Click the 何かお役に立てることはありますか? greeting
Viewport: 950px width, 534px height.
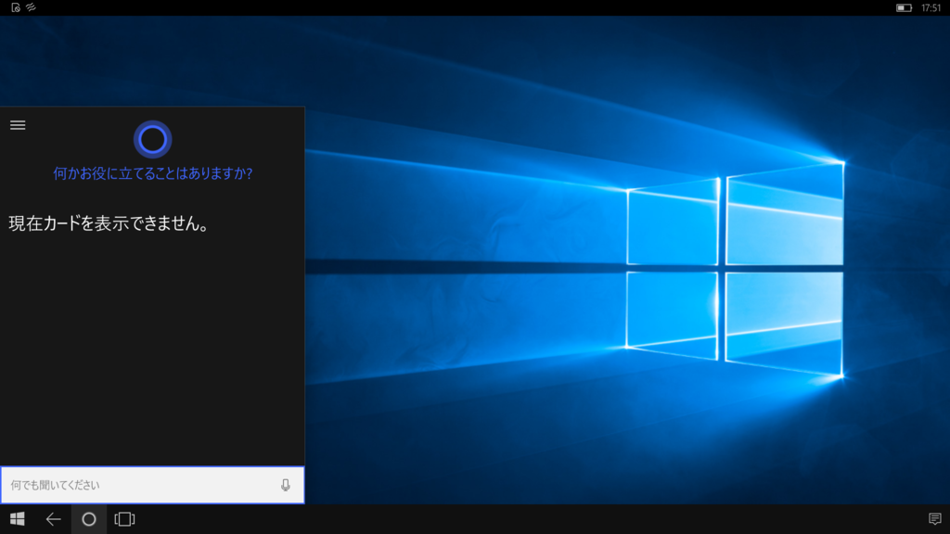pyautogui.click(x=153, y=173)
